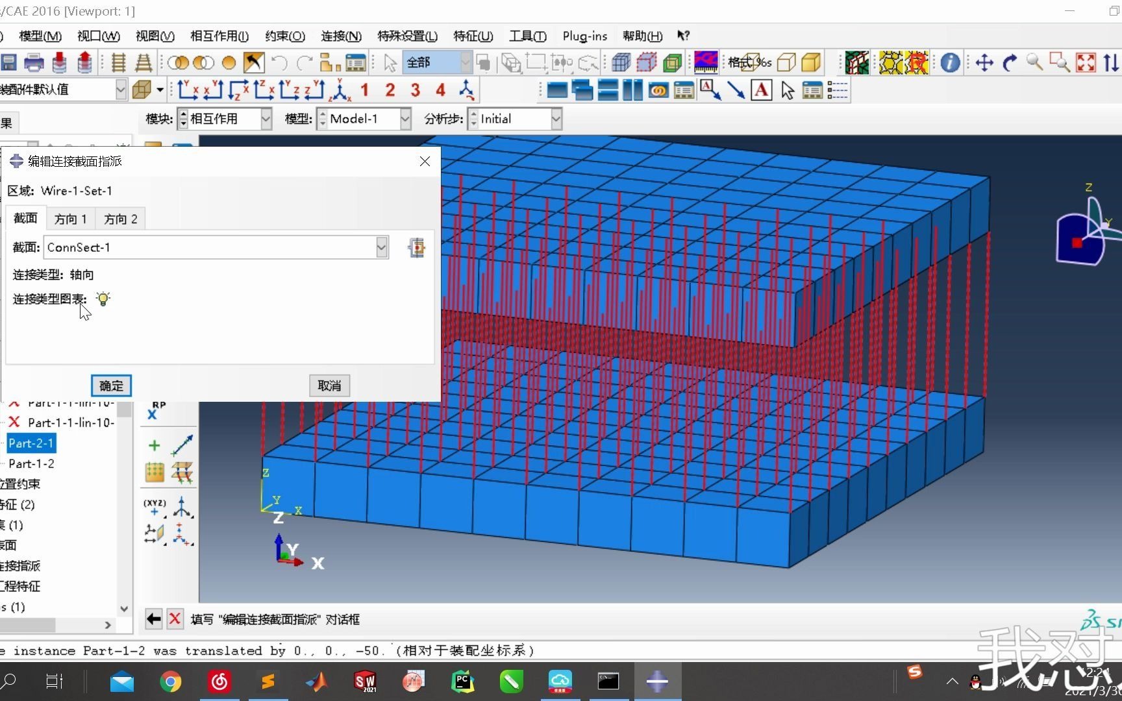Screen dimensions: 1122x701
Task: Open the analysis step Initial dropdown
Action: (556, 119)
